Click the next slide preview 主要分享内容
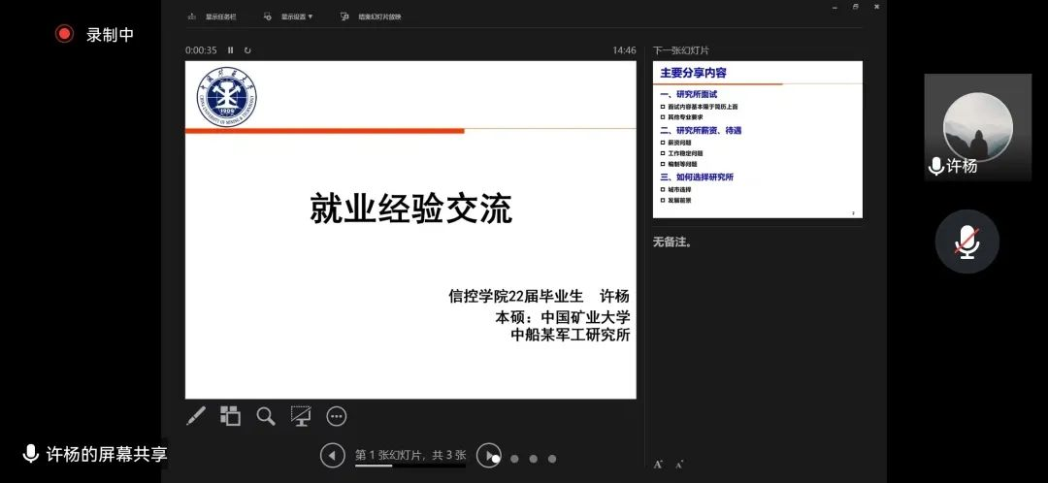Viewport: 1048px width, 483px height. (757, 140)
